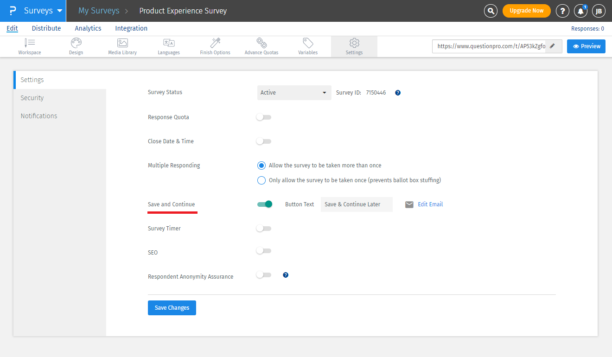Enable the Survey Timer toggle
Screen dimensions: 612x357
tap(263, 228)
